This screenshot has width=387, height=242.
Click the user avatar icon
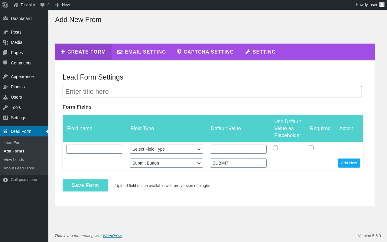click(x=382, y=5)
